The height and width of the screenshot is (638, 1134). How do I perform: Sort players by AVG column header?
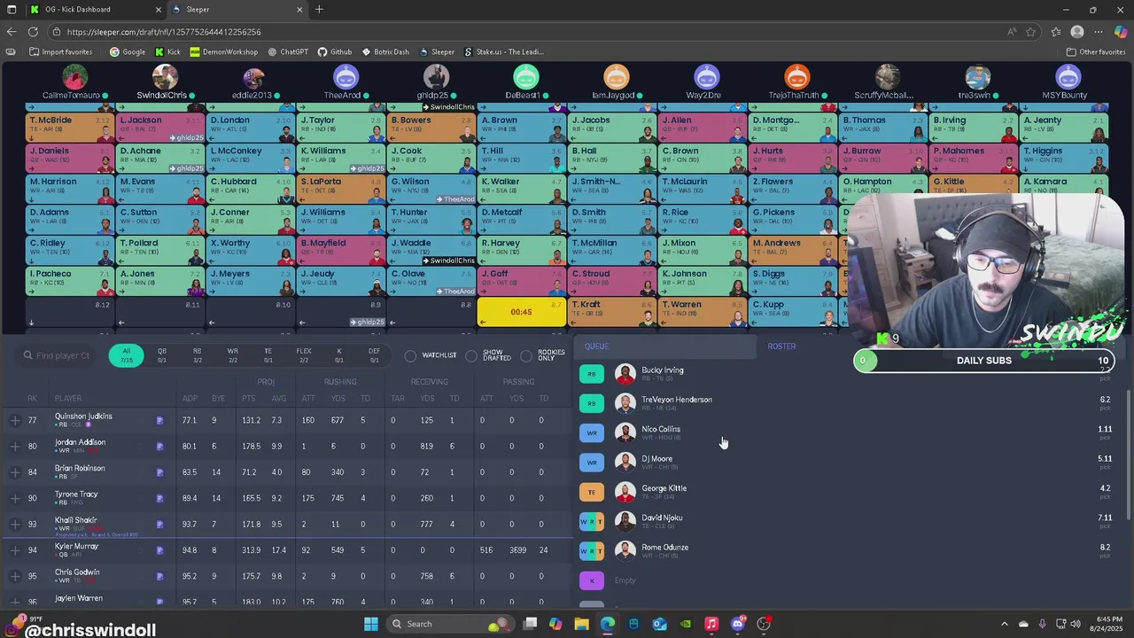[x=278, y=399]
